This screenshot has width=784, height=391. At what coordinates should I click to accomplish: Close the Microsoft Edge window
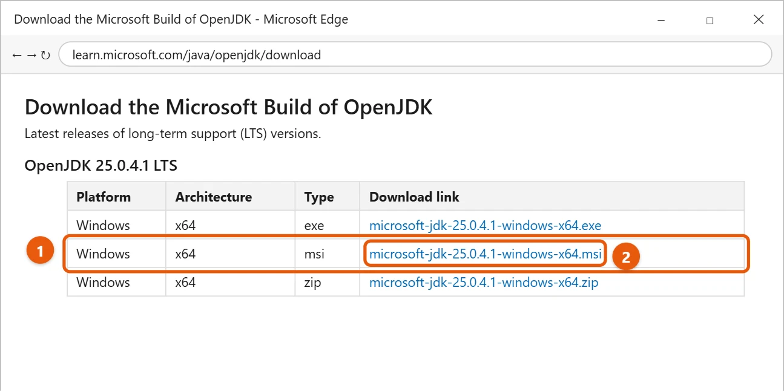click(x=759, y=20)
